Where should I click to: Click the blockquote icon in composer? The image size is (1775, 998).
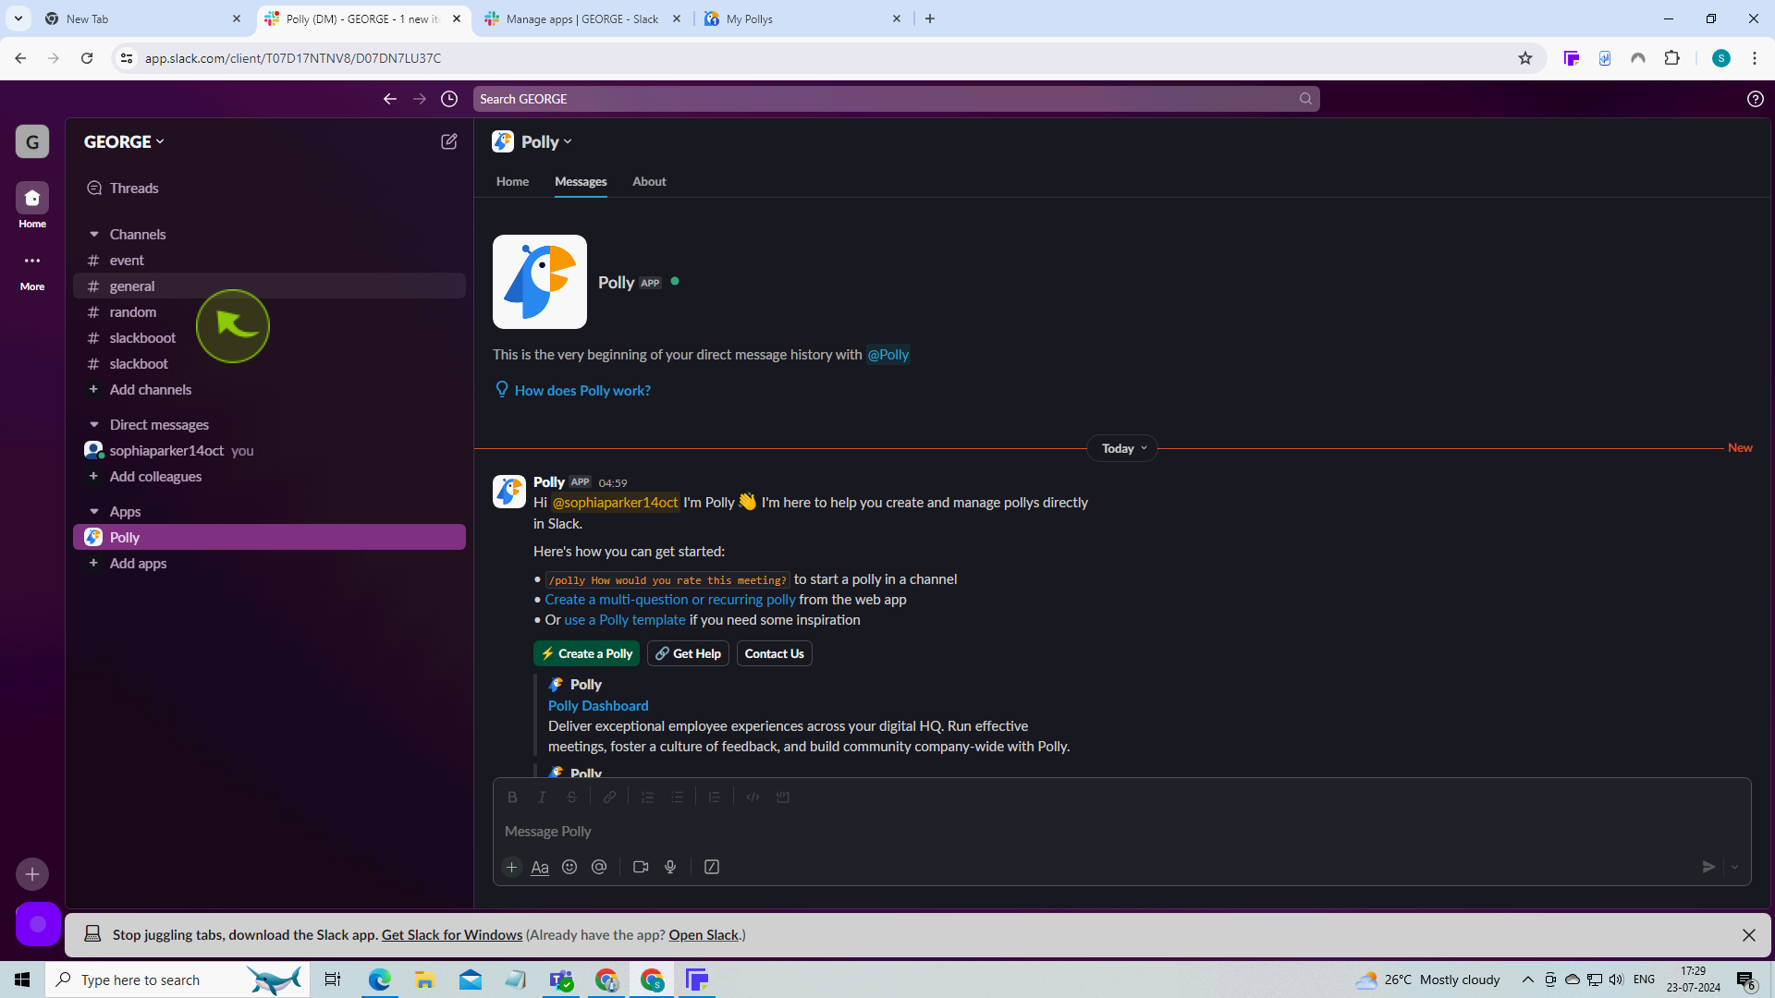[715, 797]
